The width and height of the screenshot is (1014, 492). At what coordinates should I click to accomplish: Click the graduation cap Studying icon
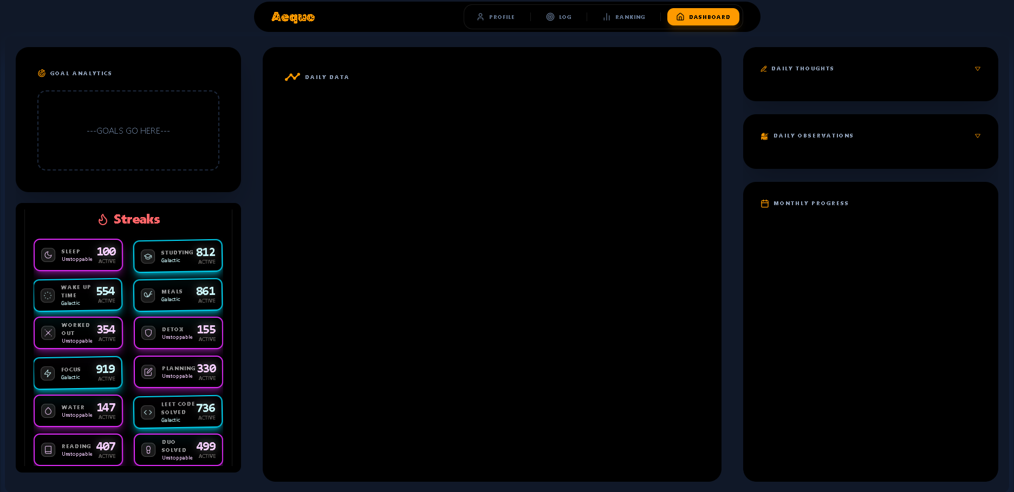148,257
